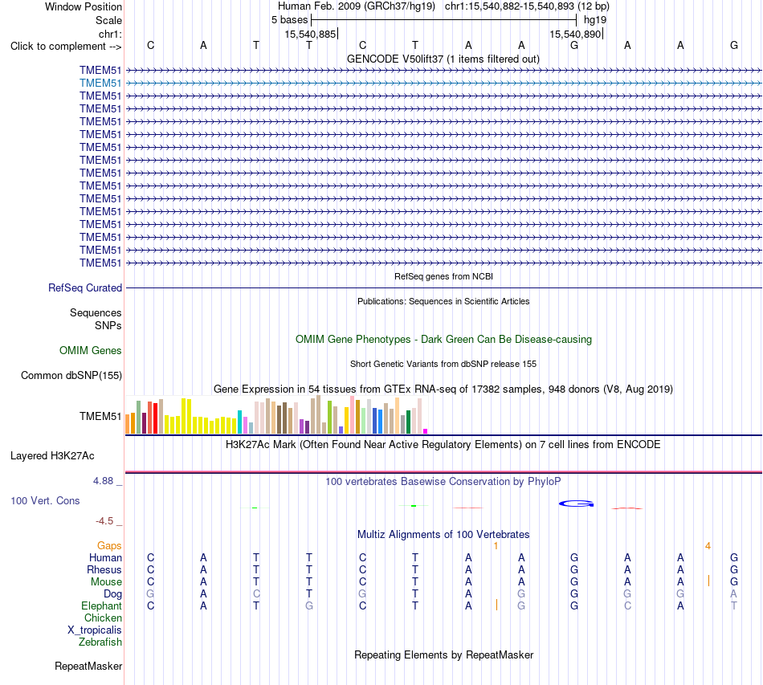Click the 100 Vert. Cons track label
The image size is (763, 685).
click(45, 500)
